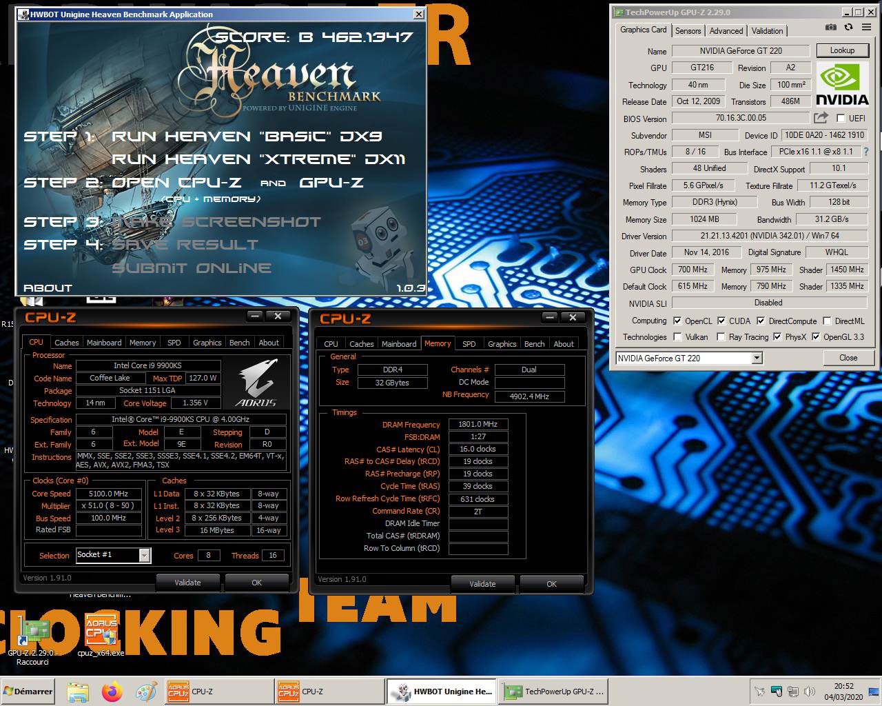Click the DRAM Frequency 1801.0 MHz value
The height and width of the screenshot is (706, 882).
[x=478, y=424]
